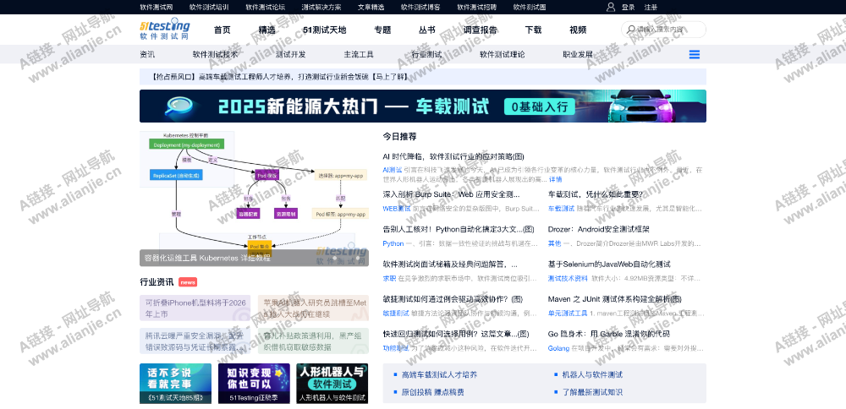This screenshot has height=409, width=846.
Task: Click the blue Python category tag
Action: point(393,243)
